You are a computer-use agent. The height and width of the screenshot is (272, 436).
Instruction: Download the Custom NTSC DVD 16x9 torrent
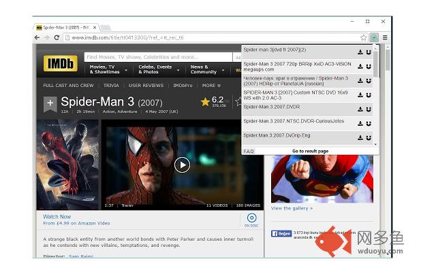(x=360, y=95)
